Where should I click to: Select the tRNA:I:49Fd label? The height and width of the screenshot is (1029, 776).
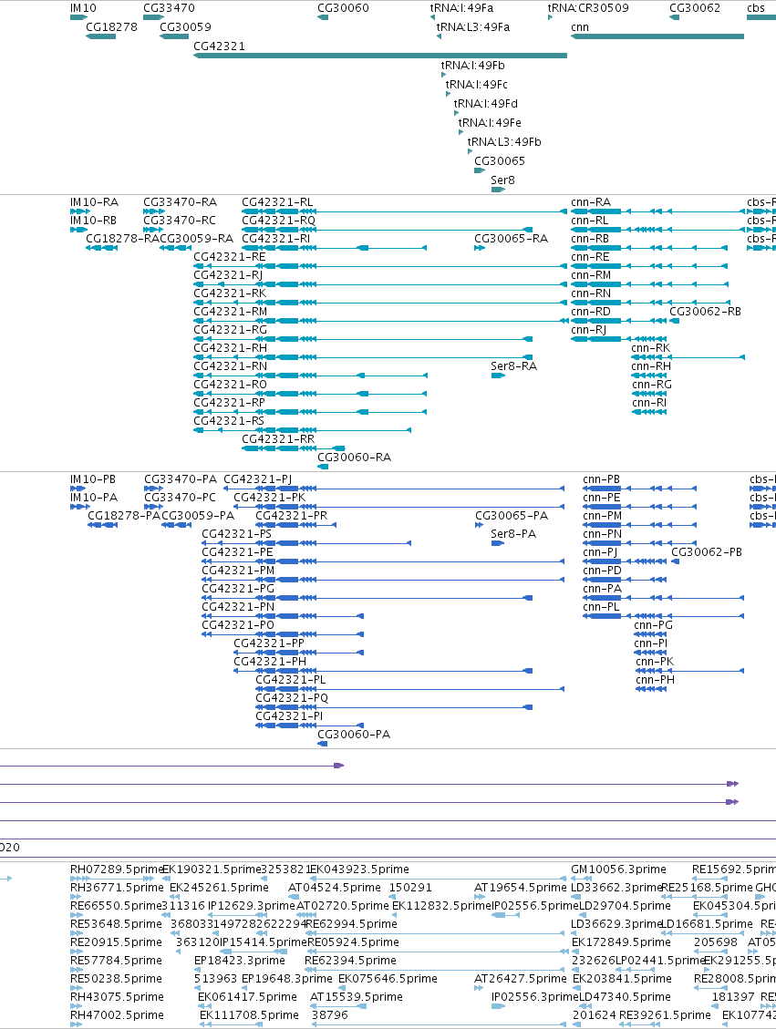coord(486,103)
